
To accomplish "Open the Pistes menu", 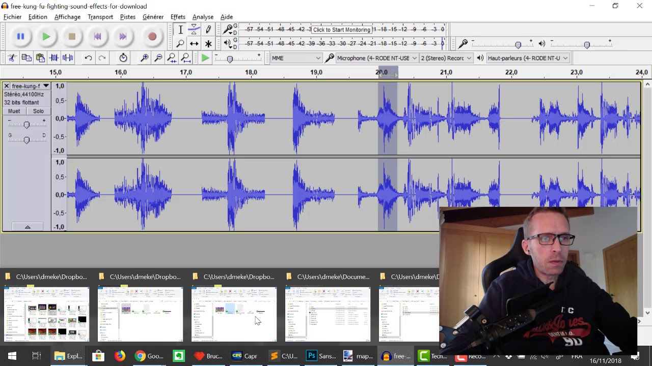I will tap(128, 17).
